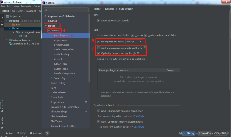Screen dimensions: 231x137
Task: Toggle Add TypeScript imports automatically checkbox
Action: [99, 121]
